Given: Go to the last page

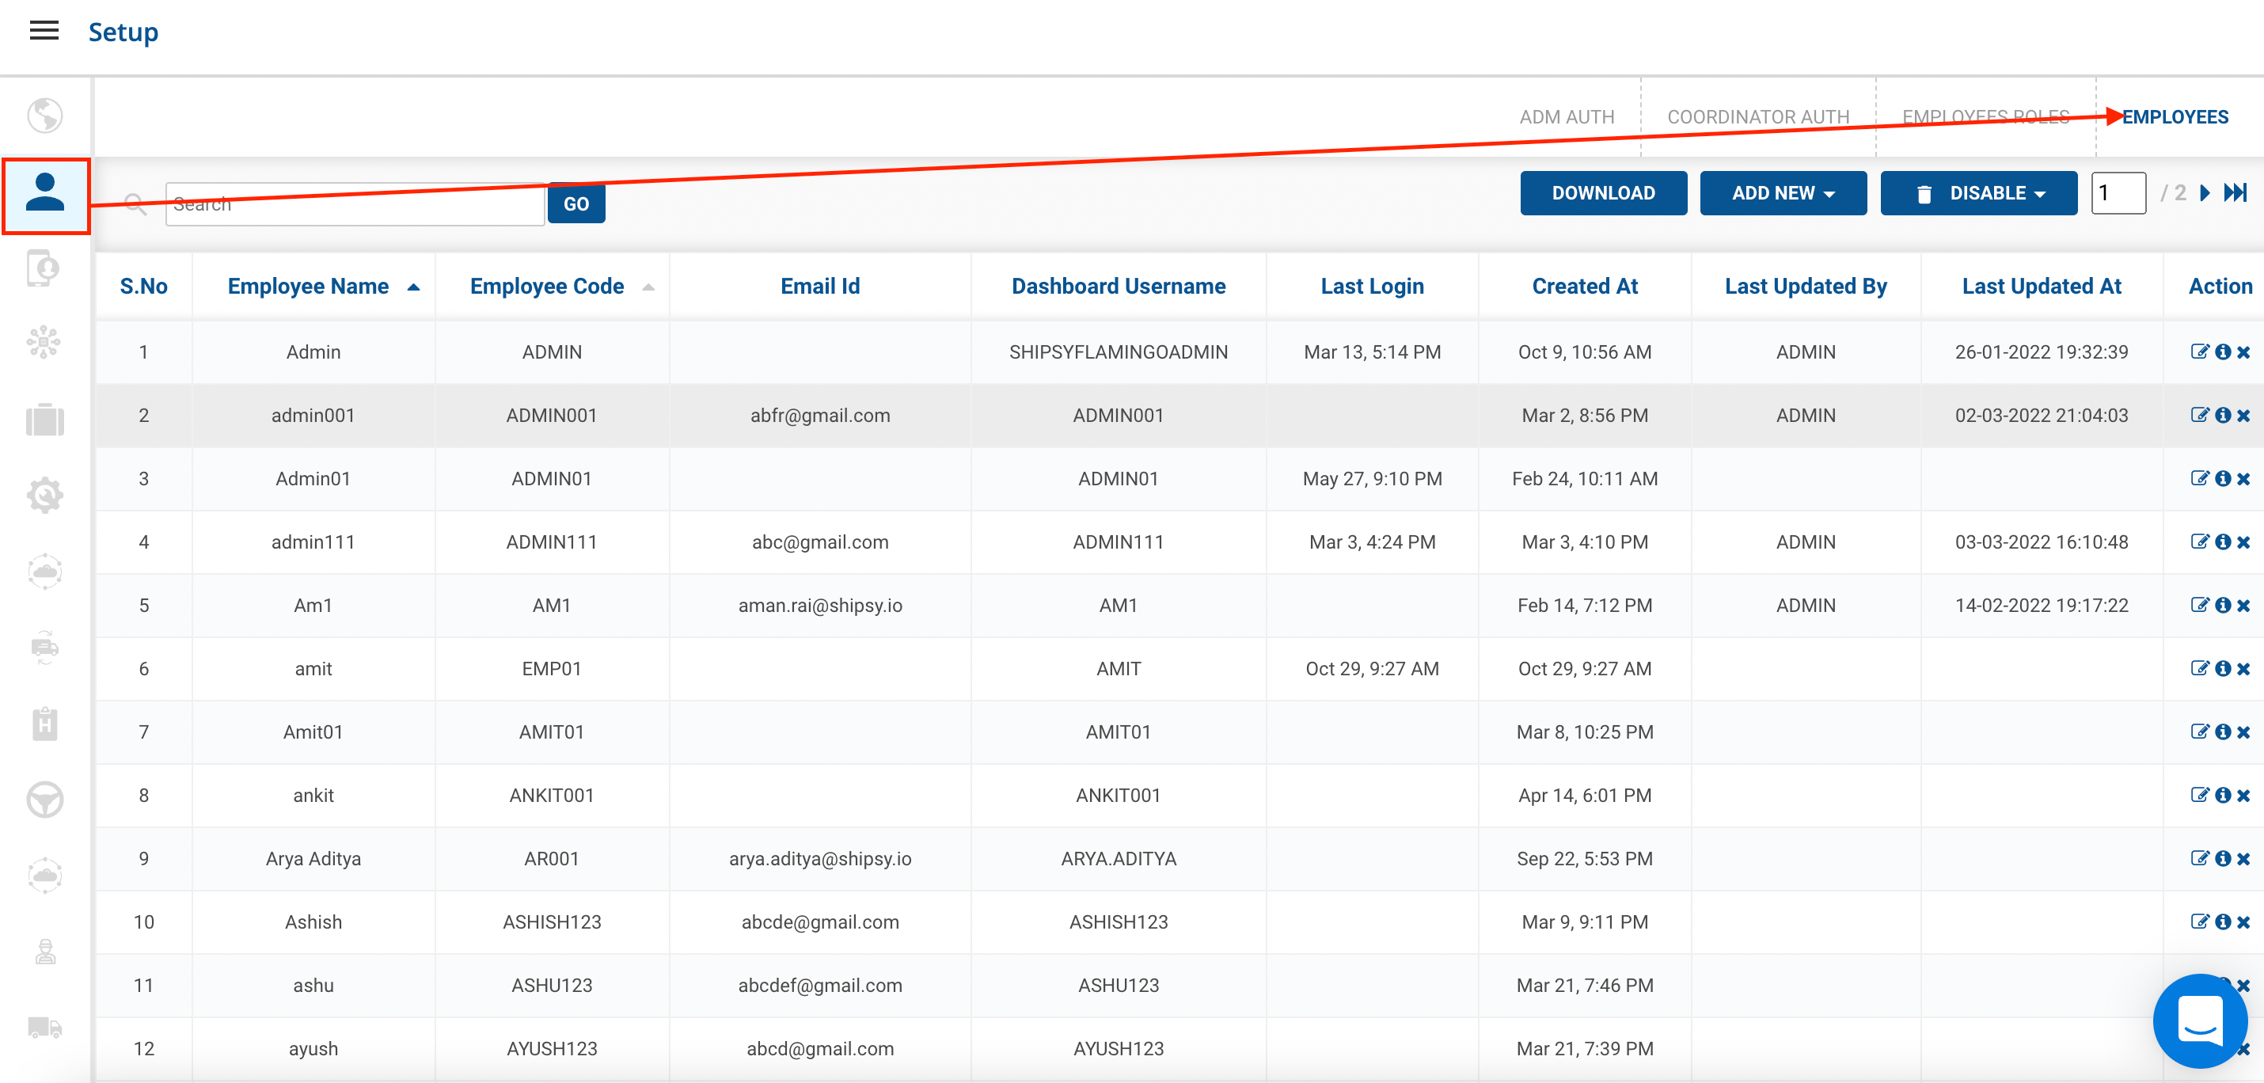Looking at the screenshot, I should tap(2235, 193).
